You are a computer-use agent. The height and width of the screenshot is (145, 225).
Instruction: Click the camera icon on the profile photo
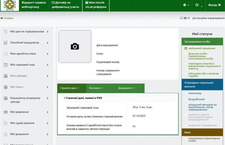[75, 46]
